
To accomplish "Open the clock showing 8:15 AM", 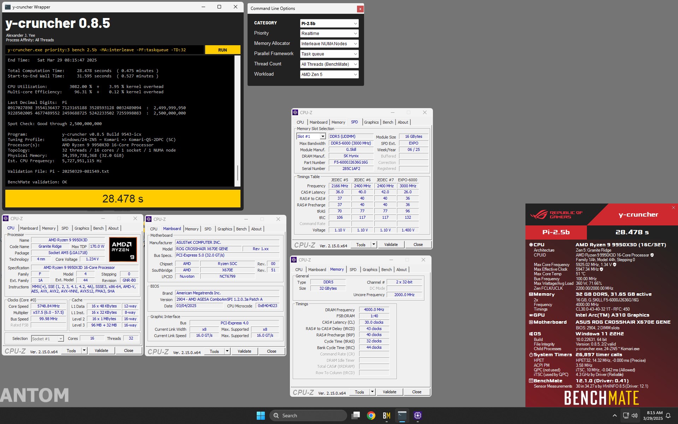I will tap(653, 416).
